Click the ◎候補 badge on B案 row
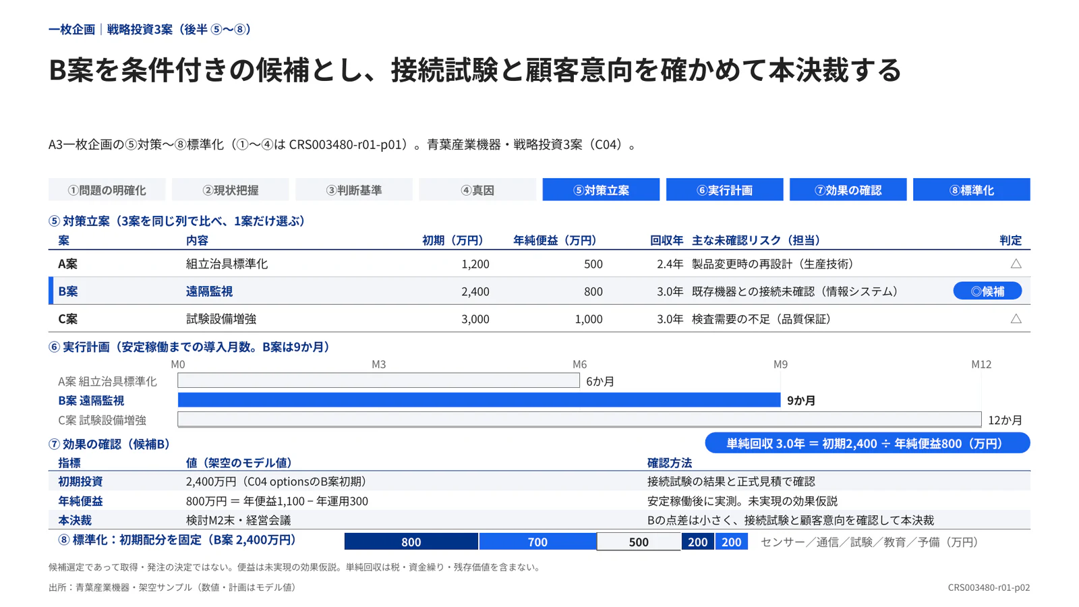The height and width of the screenshot is (607, 1079). click(x=987, y=291)
